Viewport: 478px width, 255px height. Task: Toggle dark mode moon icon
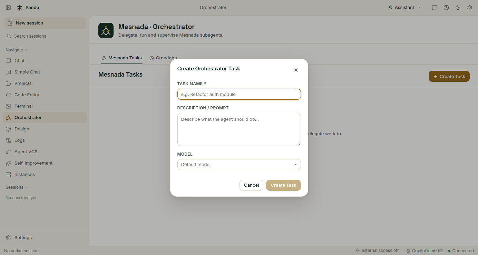tap(458, 8)
